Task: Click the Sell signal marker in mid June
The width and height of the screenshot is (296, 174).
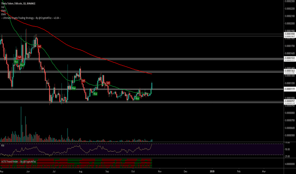Action: tap(39, 46)
